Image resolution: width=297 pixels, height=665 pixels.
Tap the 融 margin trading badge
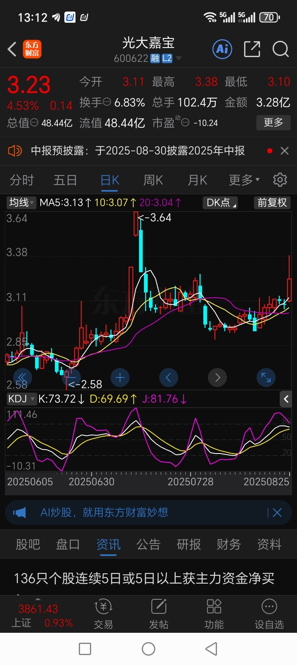[x=155, y=59]
